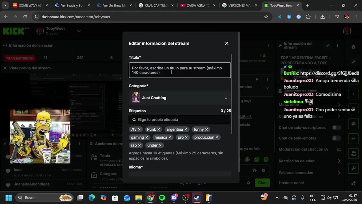Switch to the CUAL CAPITULO browser tab

[156, 5]
